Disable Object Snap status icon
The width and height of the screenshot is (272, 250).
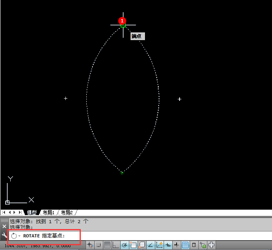pos(133,245)
